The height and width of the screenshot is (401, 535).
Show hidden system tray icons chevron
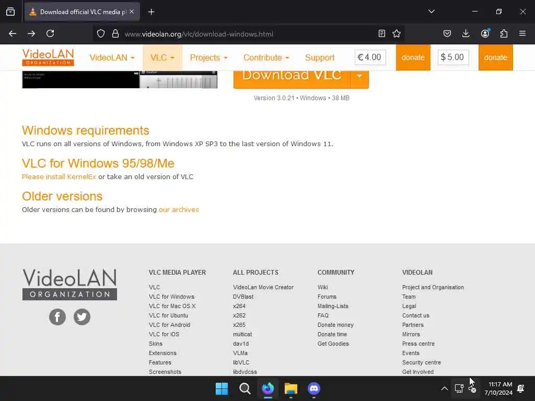[x=444, y=388]
